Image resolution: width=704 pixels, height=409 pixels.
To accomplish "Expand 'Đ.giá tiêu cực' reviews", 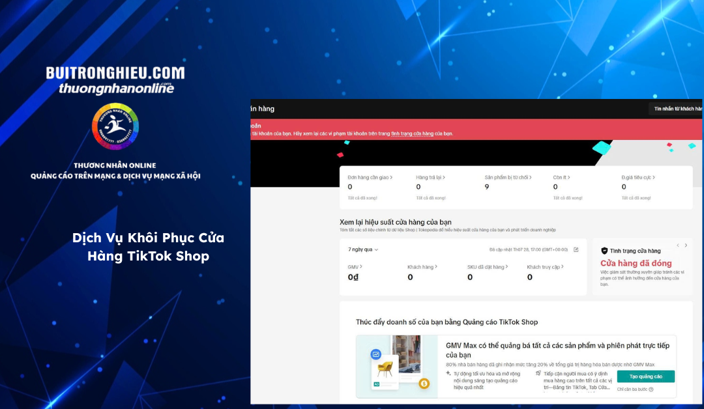I will click(x=638, y=178).
